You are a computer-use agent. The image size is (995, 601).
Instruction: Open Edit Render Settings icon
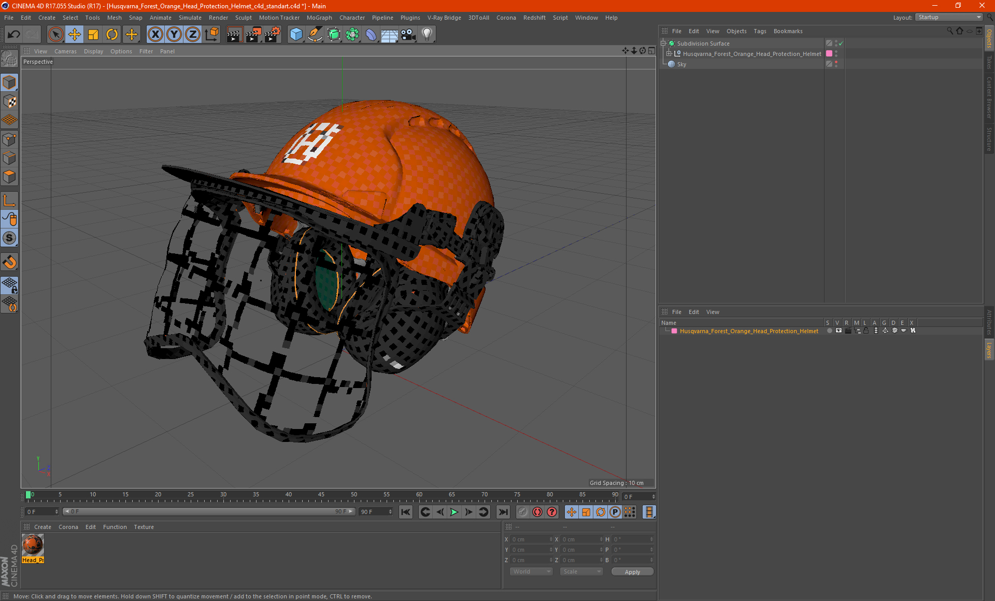tap(273, 35)
